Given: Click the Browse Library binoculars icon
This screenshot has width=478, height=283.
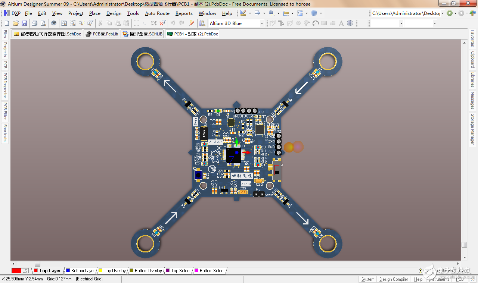Looking at the screenshot, I should click(202, 23).
